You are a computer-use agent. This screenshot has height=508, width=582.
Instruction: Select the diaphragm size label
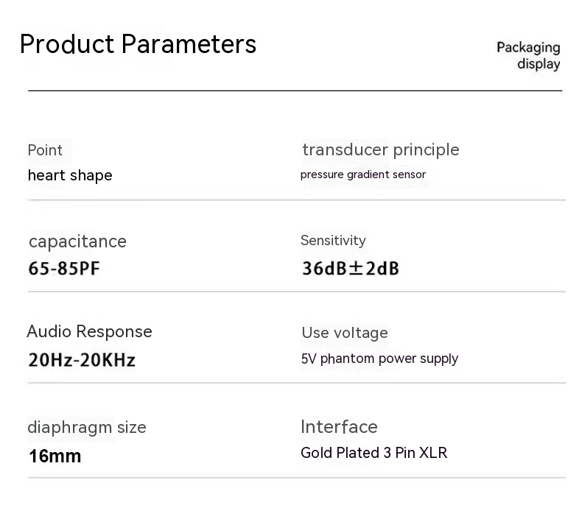click(87, 427)
